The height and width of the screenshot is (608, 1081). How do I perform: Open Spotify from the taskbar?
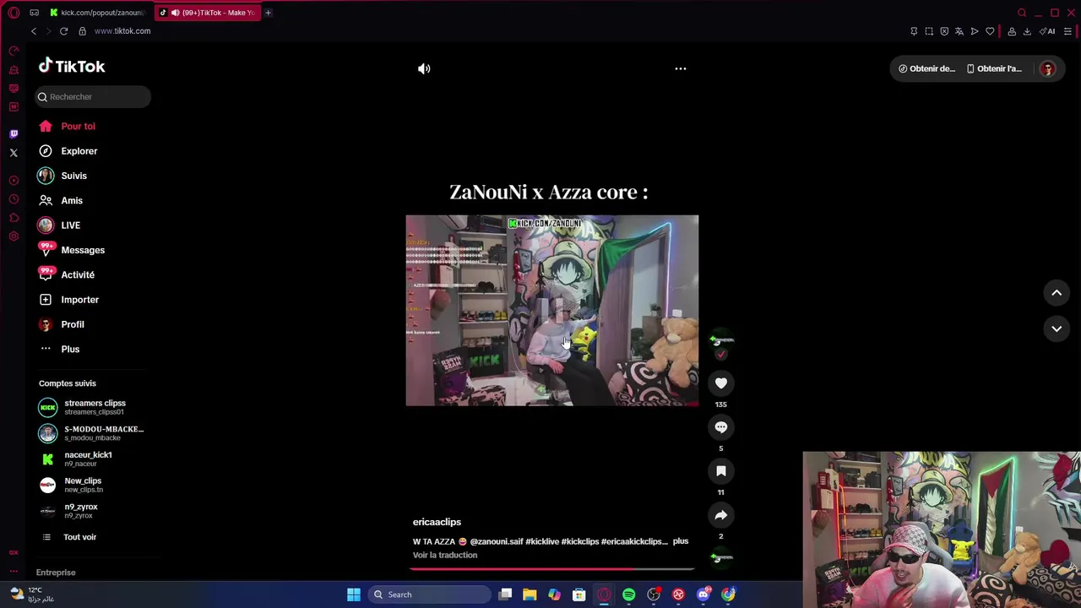628,594
